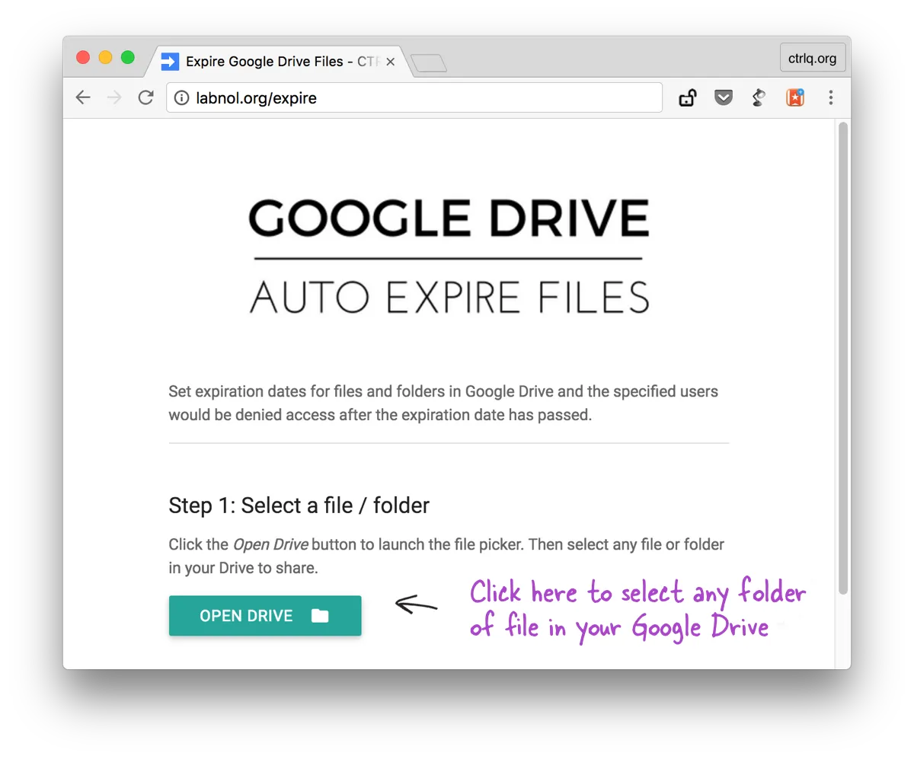Activate the Turn Off the Lights lamp icon
Viewport: 914px width, 759px height.
759,97
